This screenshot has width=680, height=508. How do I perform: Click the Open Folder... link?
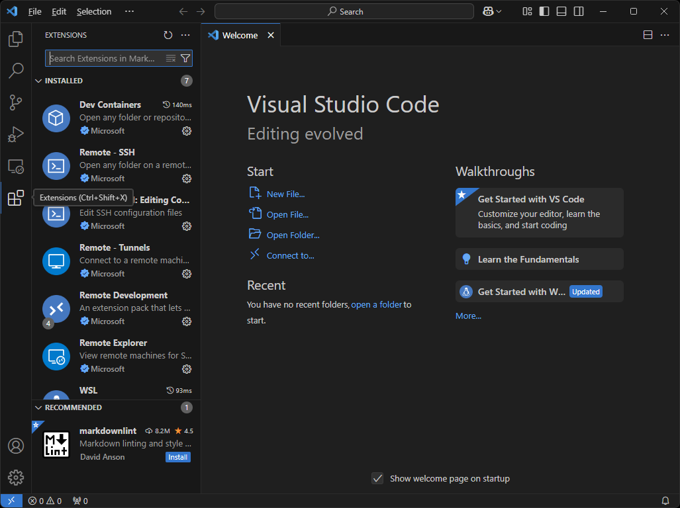(293, 235)
